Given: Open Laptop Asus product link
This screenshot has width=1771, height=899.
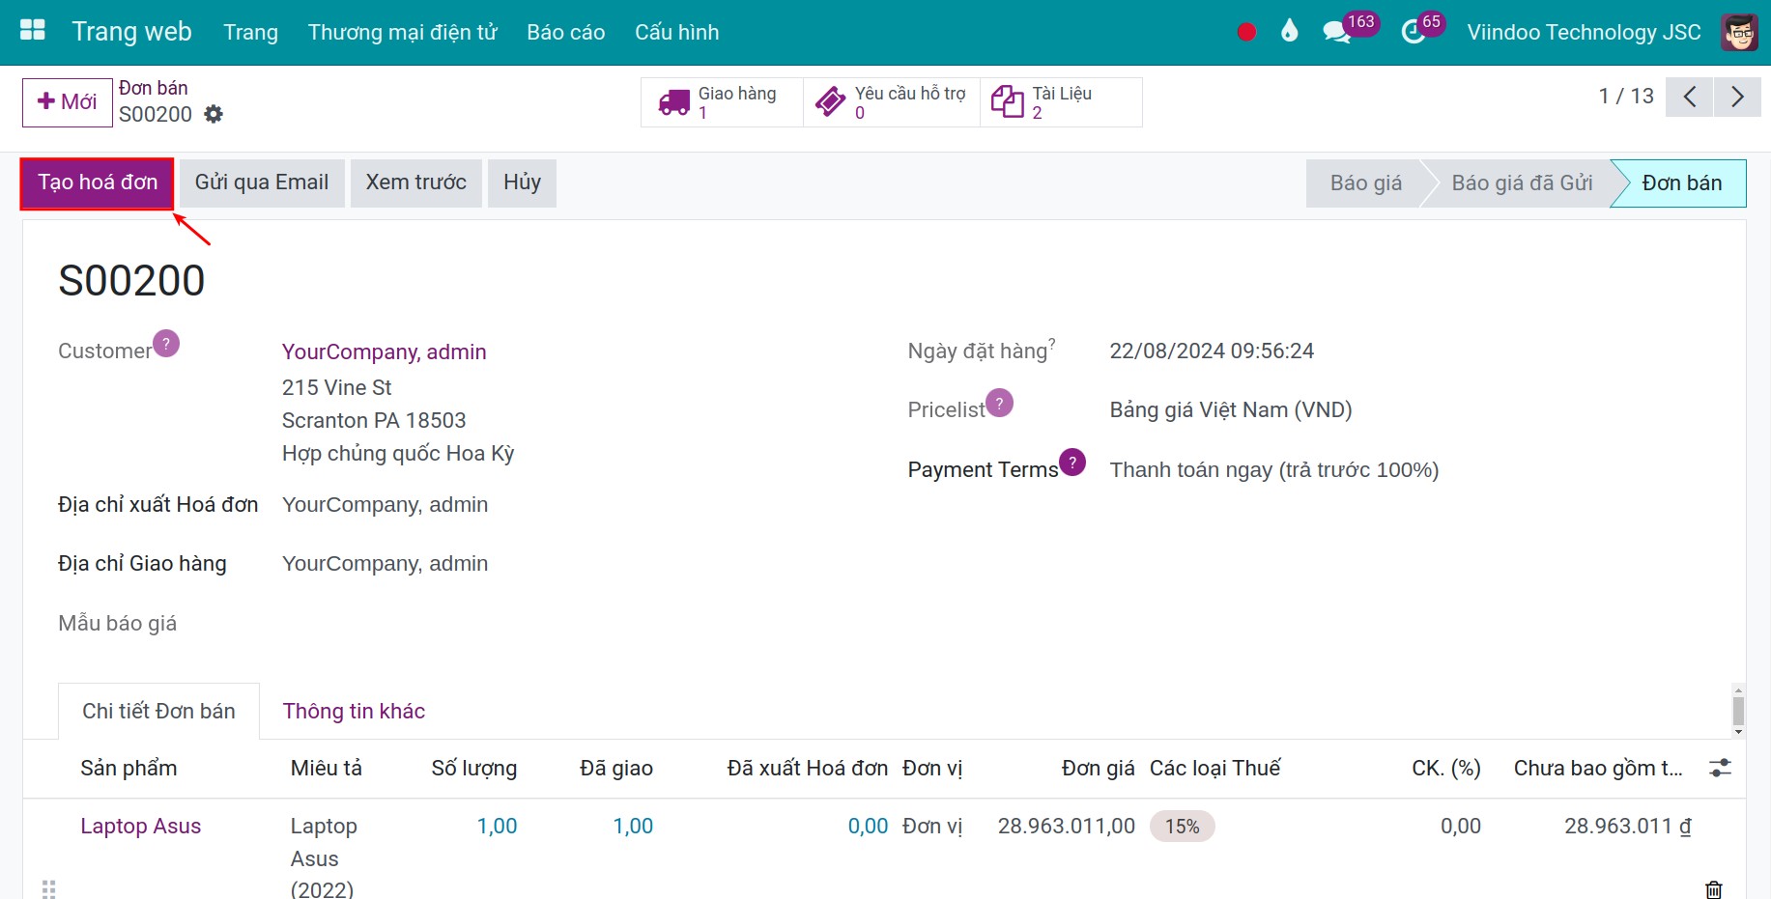Looking at the screenshot, I should point(141,827).
